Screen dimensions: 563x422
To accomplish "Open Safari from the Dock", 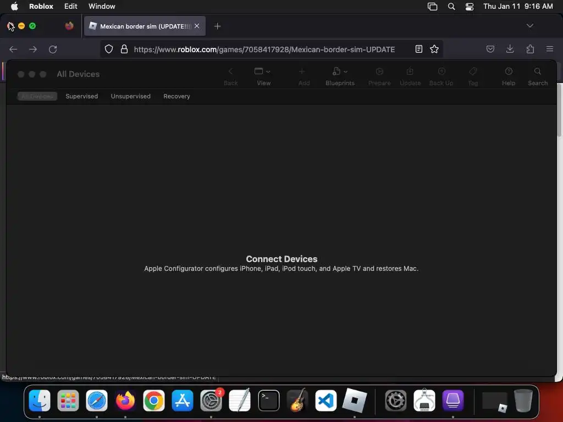I will pos(97,401).
